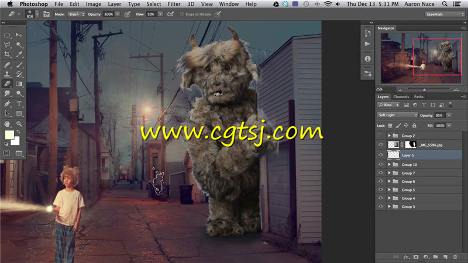Viewport: 468px width, 263px height.
Task: Open the Opacity slider dropdown in options bar
Action: 118,14
